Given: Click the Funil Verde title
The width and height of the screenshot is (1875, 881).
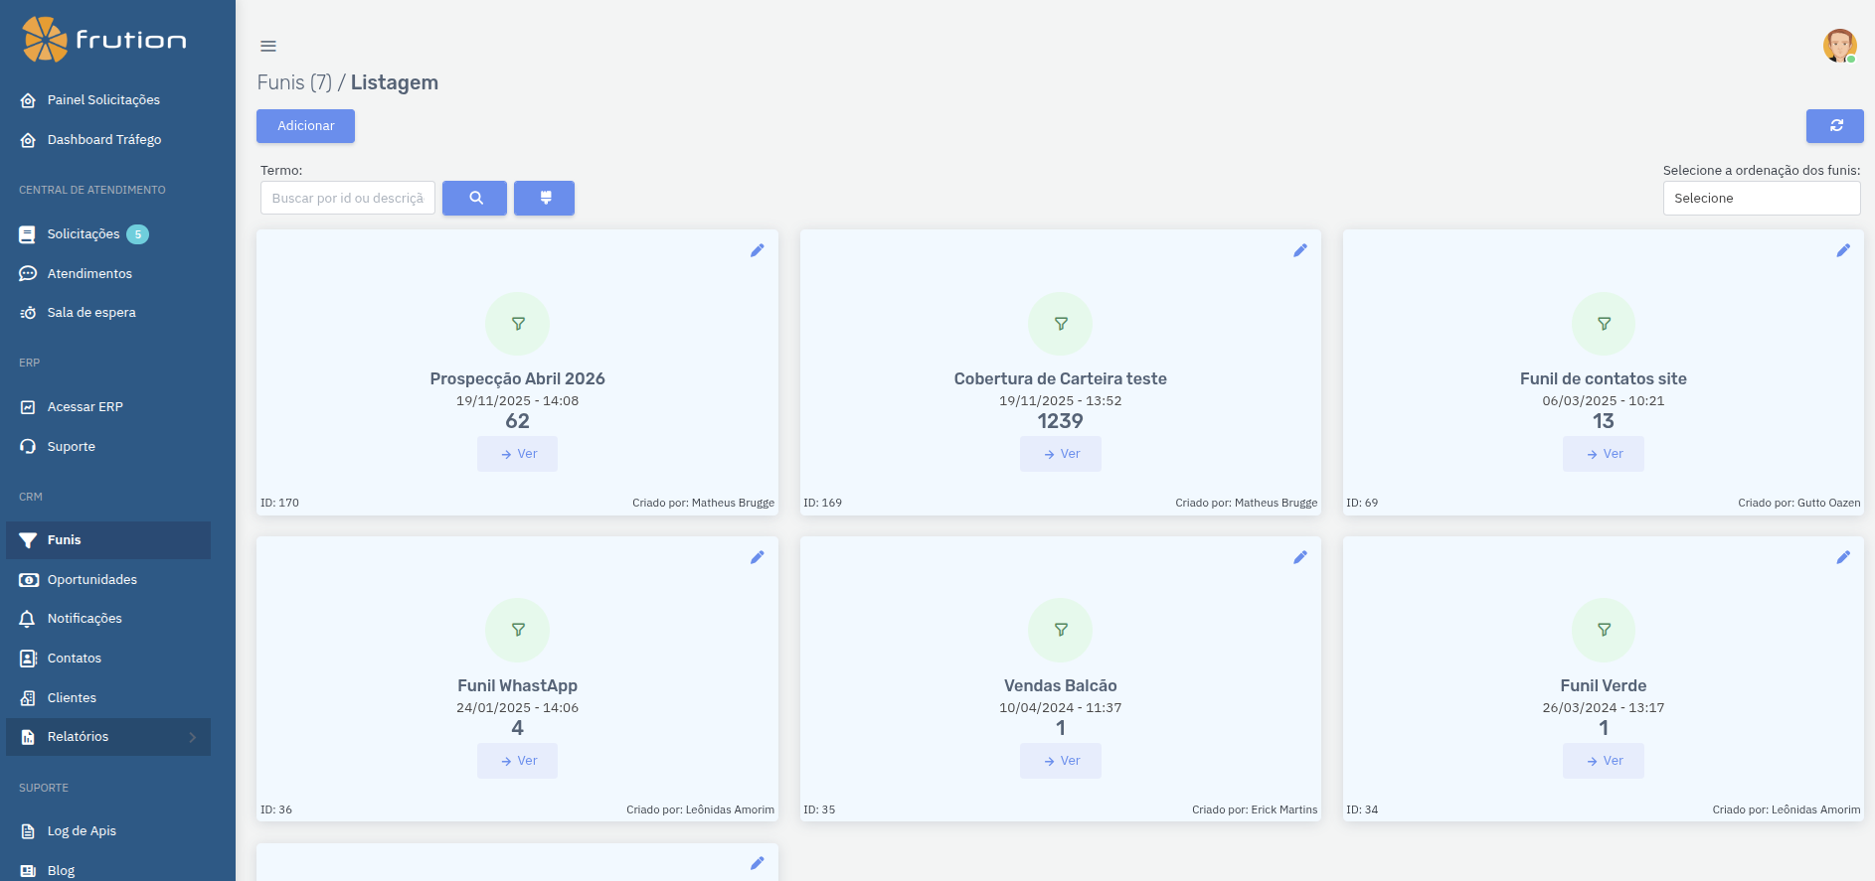Looking at the screenshot, I should click(1604, 685).
